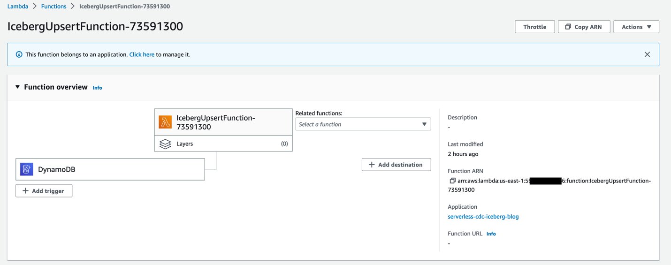The width and height of the screenshot is (671, 265).
Task: Click the Layers stack icon
Action: pos(165,144)
